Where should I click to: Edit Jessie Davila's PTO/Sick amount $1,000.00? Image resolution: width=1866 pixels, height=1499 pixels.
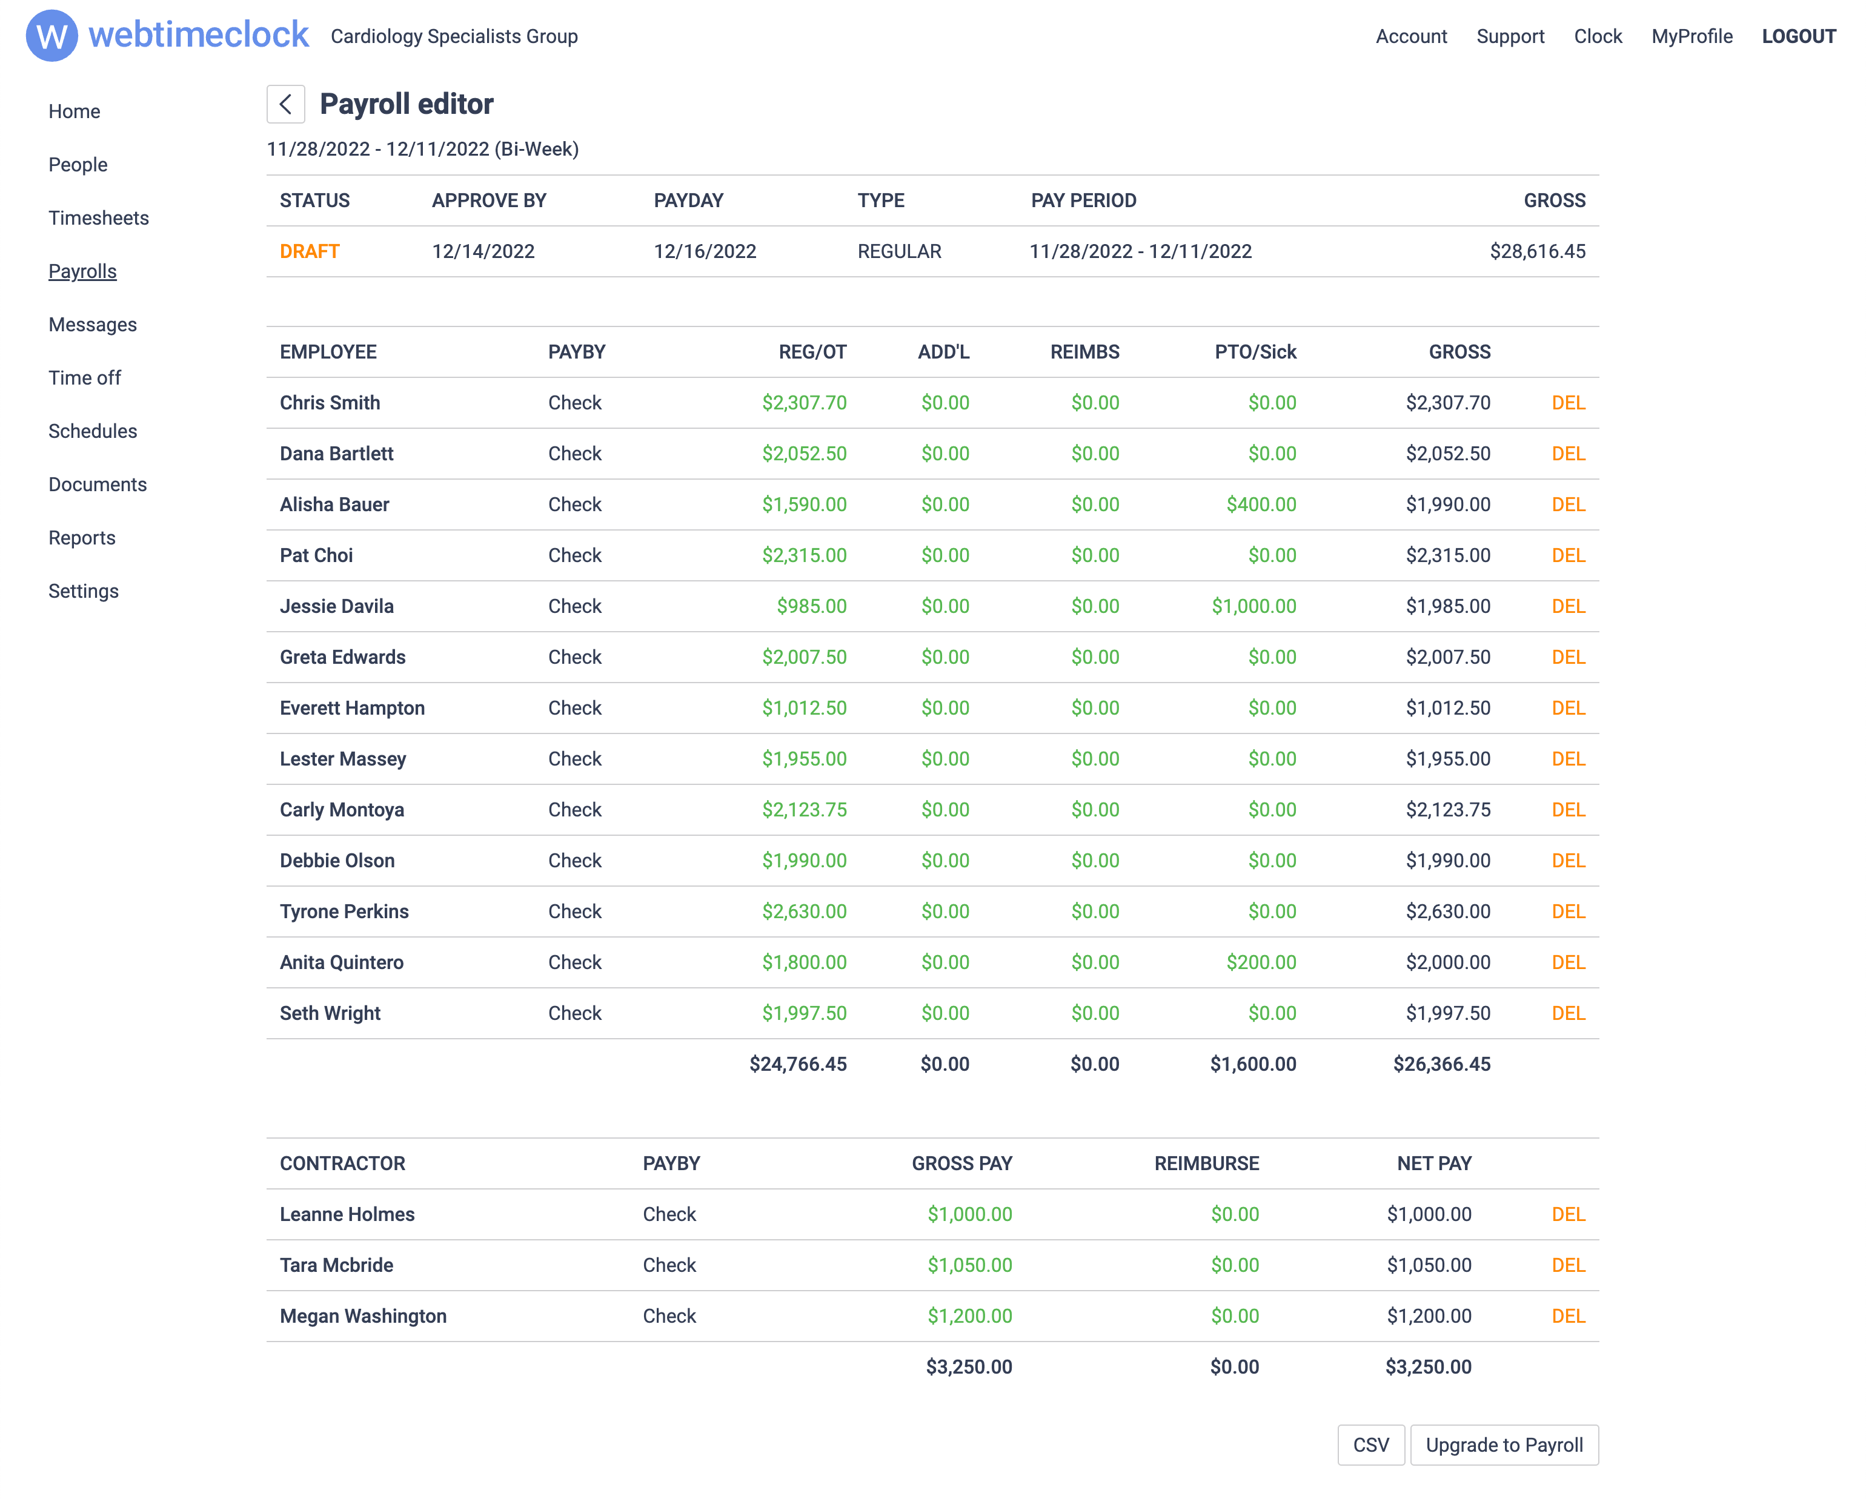(1253, 606)
